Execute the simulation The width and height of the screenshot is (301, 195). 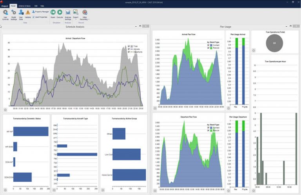[60, 14]
